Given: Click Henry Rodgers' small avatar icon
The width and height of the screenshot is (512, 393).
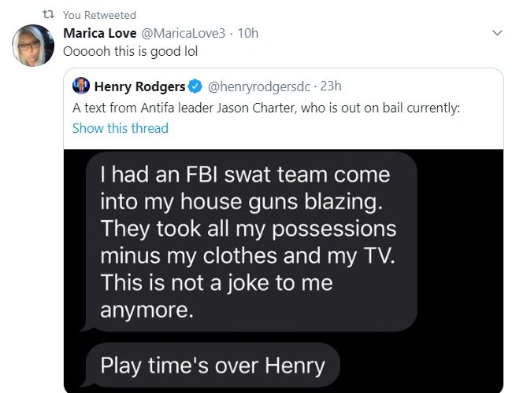Looking at the screenshot, I should (80, 86).
